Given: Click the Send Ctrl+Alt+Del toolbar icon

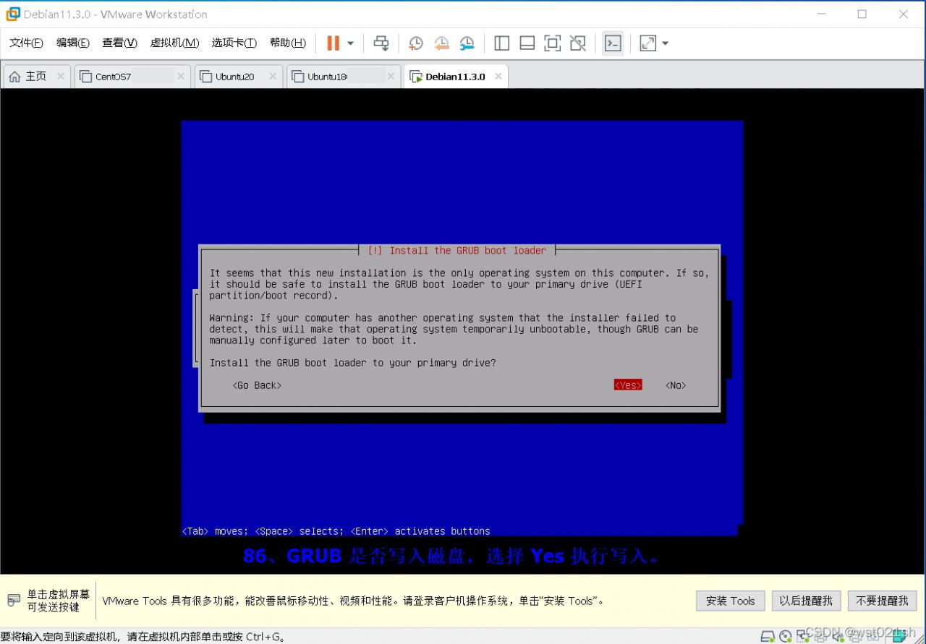Looking at the screenshot, I should tap(381, 43).
